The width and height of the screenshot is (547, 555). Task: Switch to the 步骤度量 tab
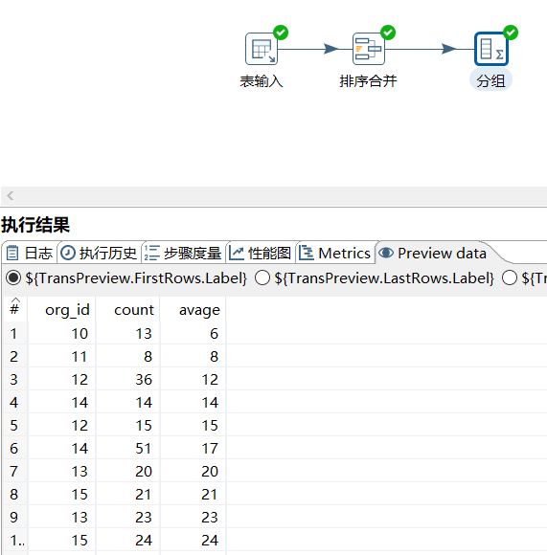[x=183, y=253]
